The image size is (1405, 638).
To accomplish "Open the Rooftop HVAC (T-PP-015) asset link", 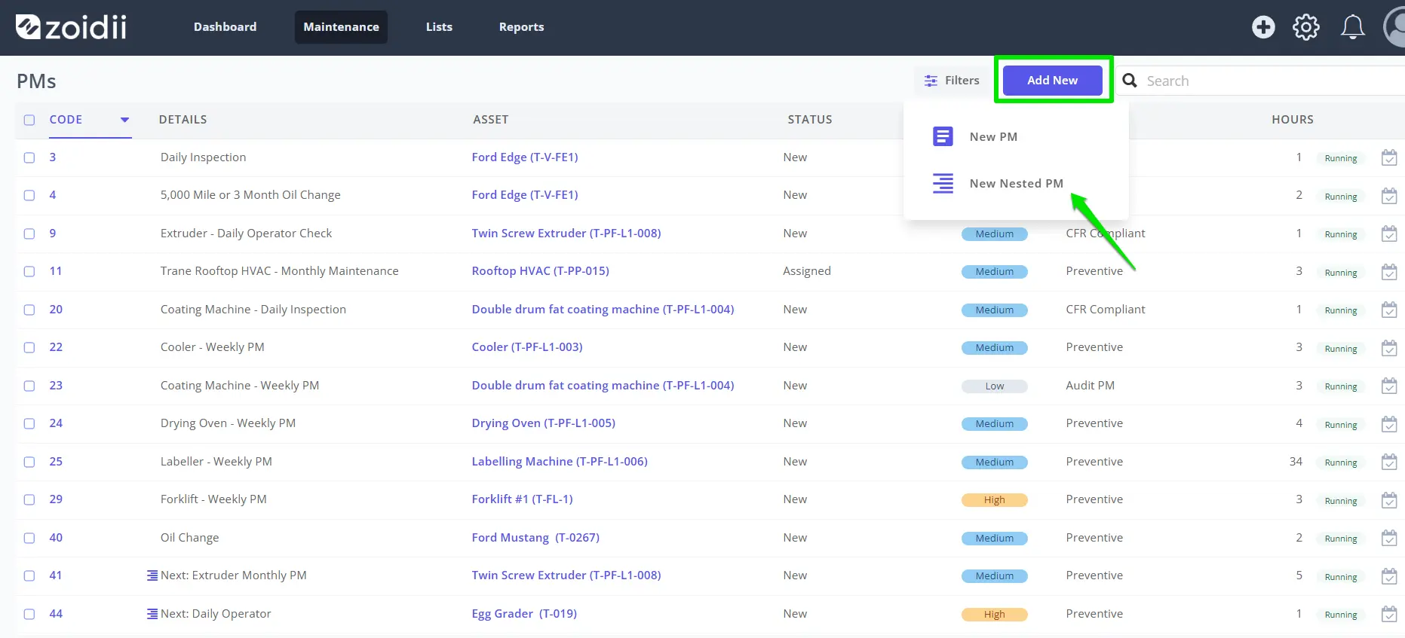I will point(540,271).
